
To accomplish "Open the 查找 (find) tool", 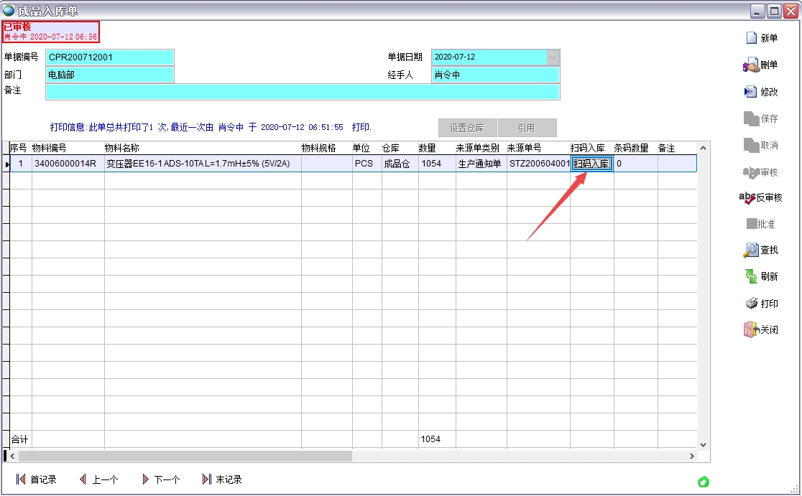I will tap(751, 250).
